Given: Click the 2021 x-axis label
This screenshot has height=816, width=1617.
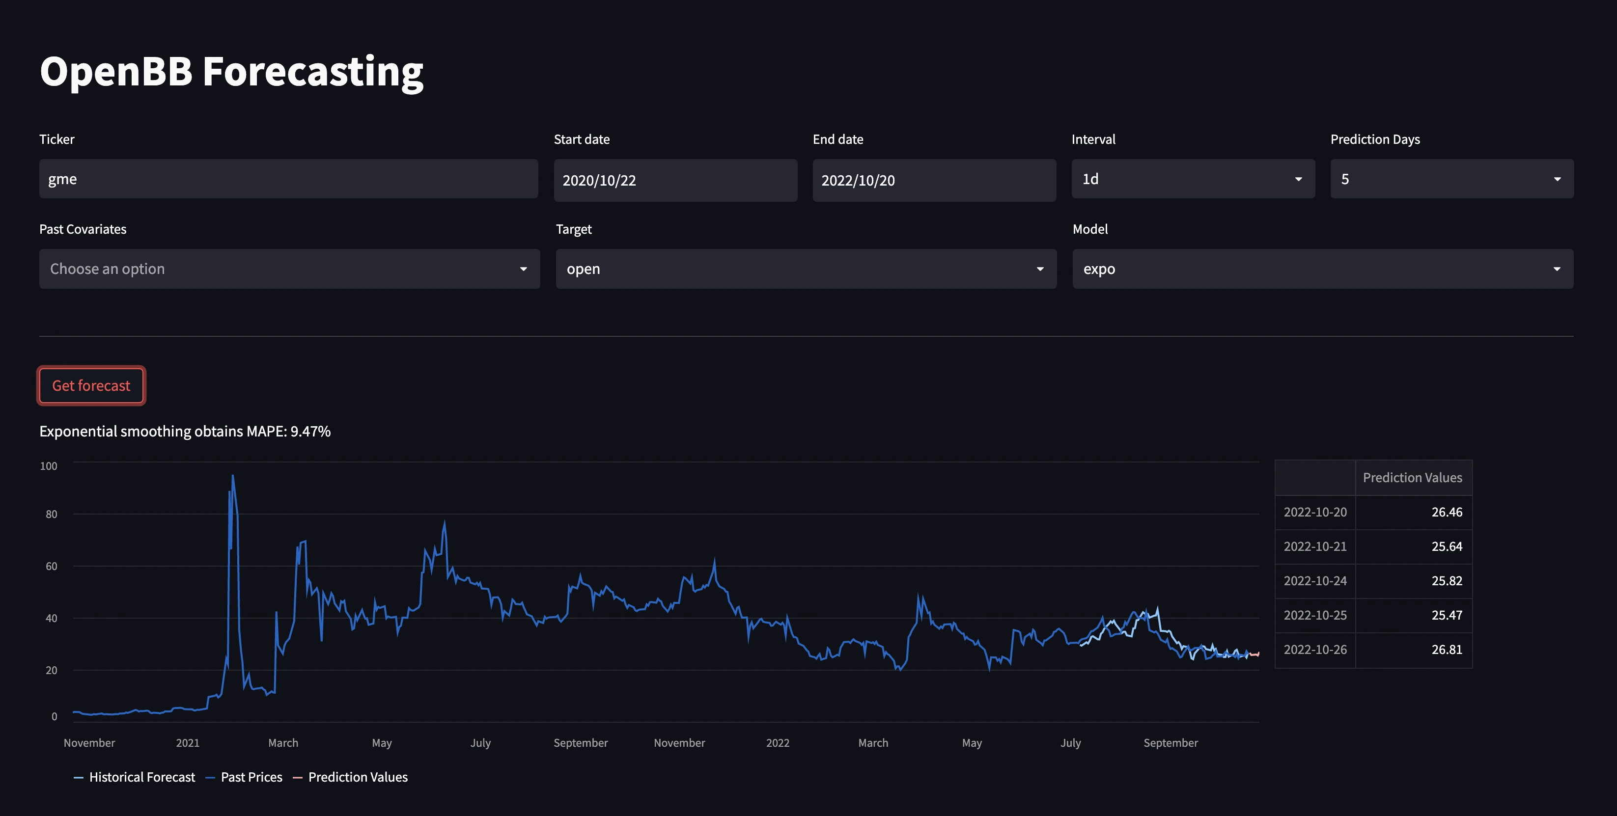Looking at the screenshot, I should tap(188, 743).
